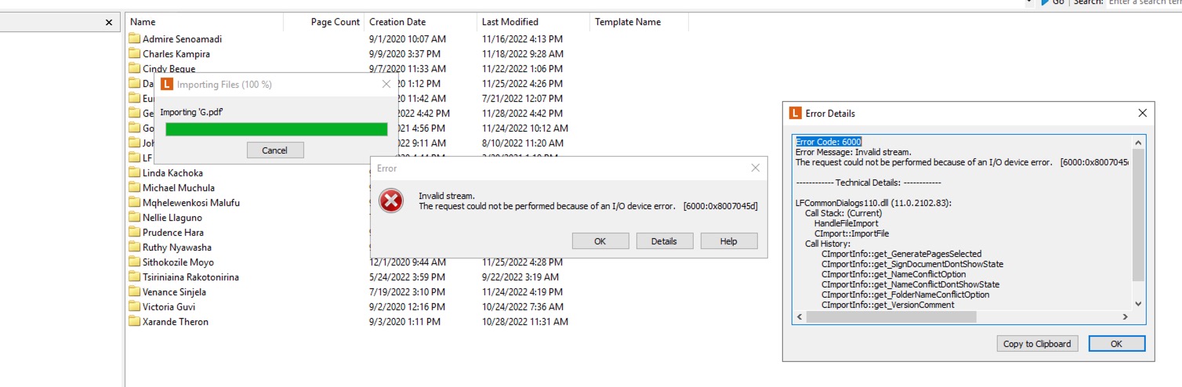Image resolution: width=1182 pixels, height=387 pixels.
Task: Click Help in the Error dialog
Action: [728, 241]
